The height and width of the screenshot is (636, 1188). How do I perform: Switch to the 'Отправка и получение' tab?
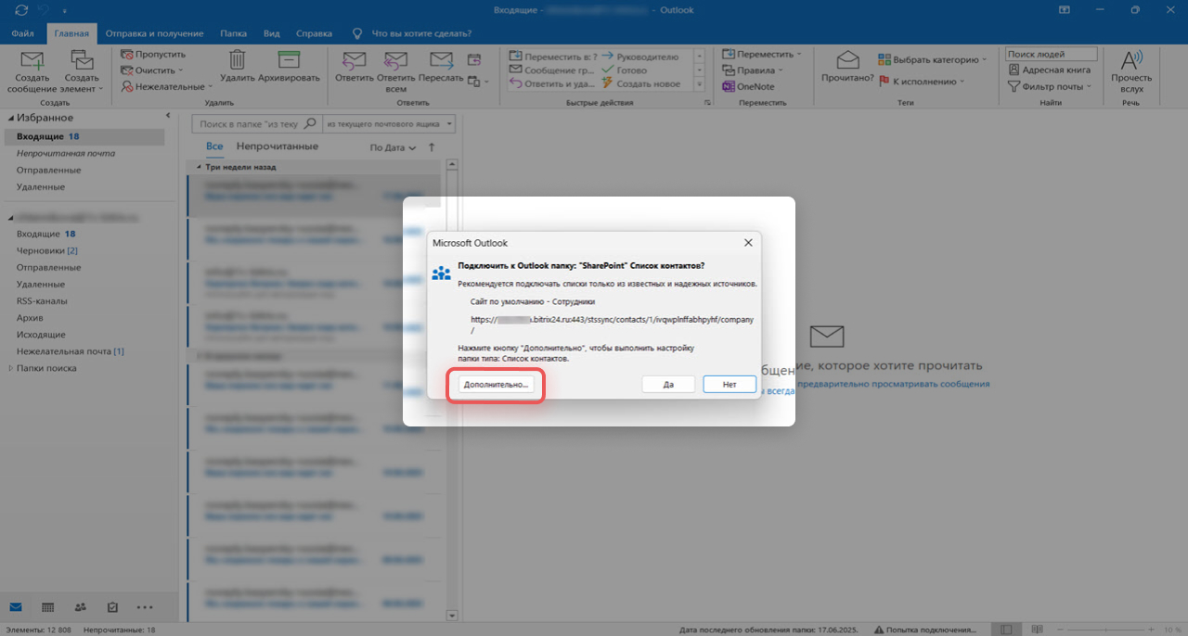point(154,33)
